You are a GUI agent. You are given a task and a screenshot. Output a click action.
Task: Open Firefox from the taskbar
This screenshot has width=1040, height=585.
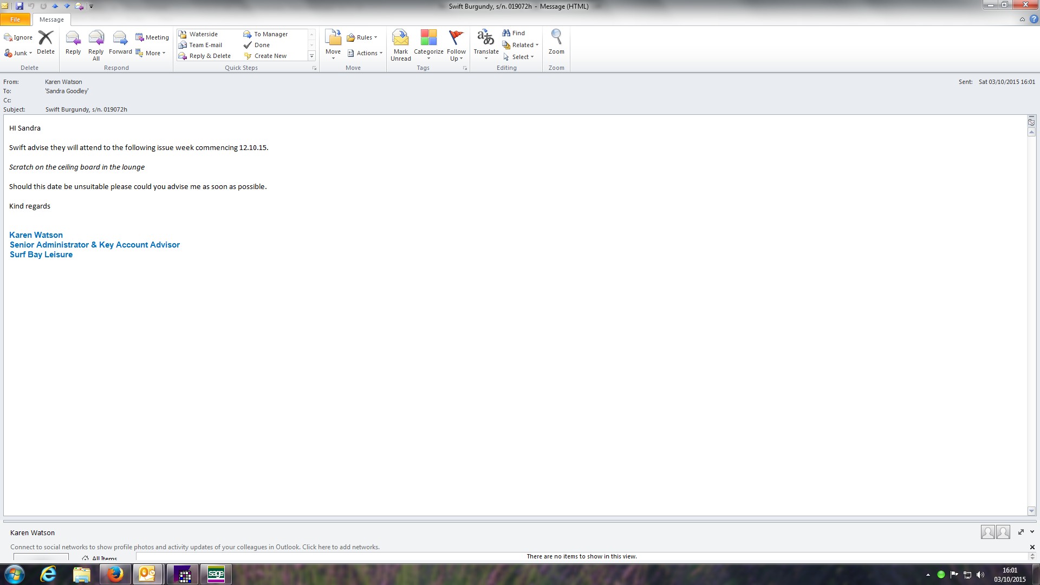115,574
